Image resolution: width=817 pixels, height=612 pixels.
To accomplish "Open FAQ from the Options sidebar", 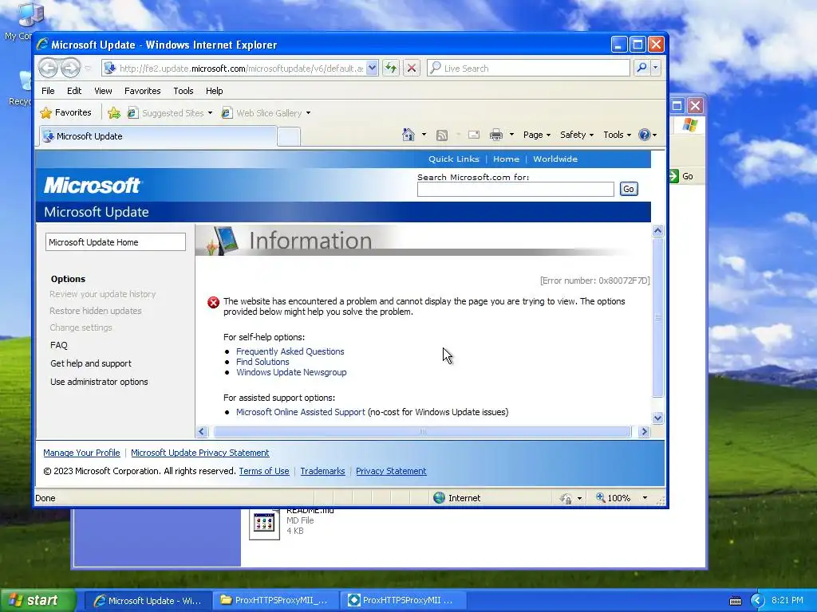I will [x=59, y=345].
